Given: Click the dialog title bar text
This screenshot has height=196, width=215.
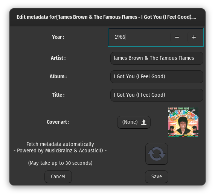Looking at the screenshot, I should [x=106, y=17].
